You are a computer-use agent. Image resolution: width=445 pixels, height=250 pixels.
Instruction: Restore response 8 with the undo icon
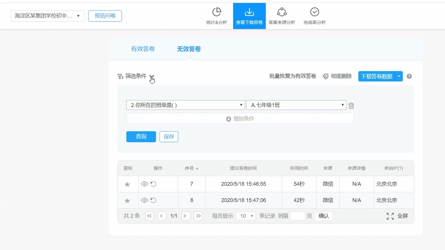pos(153,200)
